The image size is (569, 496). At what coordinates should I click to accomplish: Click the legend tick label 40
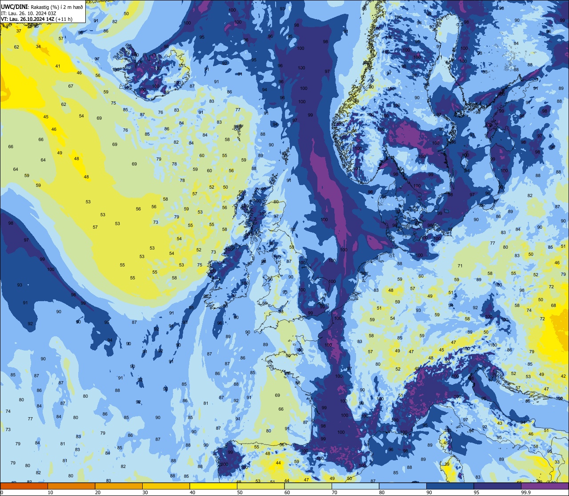(192, 492)
